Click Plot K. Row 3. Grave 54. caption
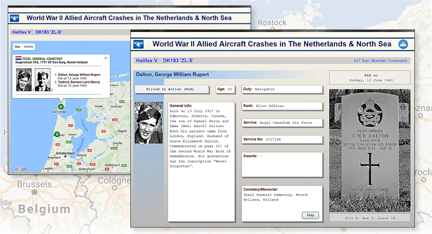 pyautogui.click(x=370, y=218)
